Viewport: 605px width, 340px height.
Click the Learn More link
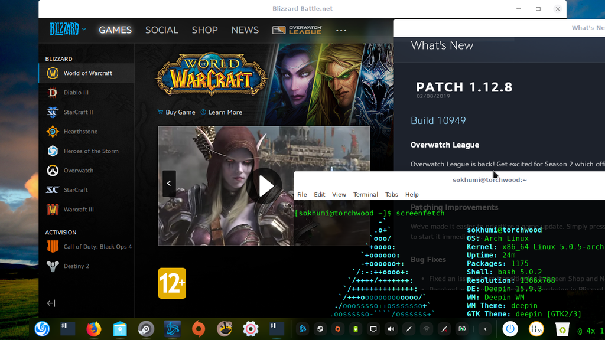[222, 112]
